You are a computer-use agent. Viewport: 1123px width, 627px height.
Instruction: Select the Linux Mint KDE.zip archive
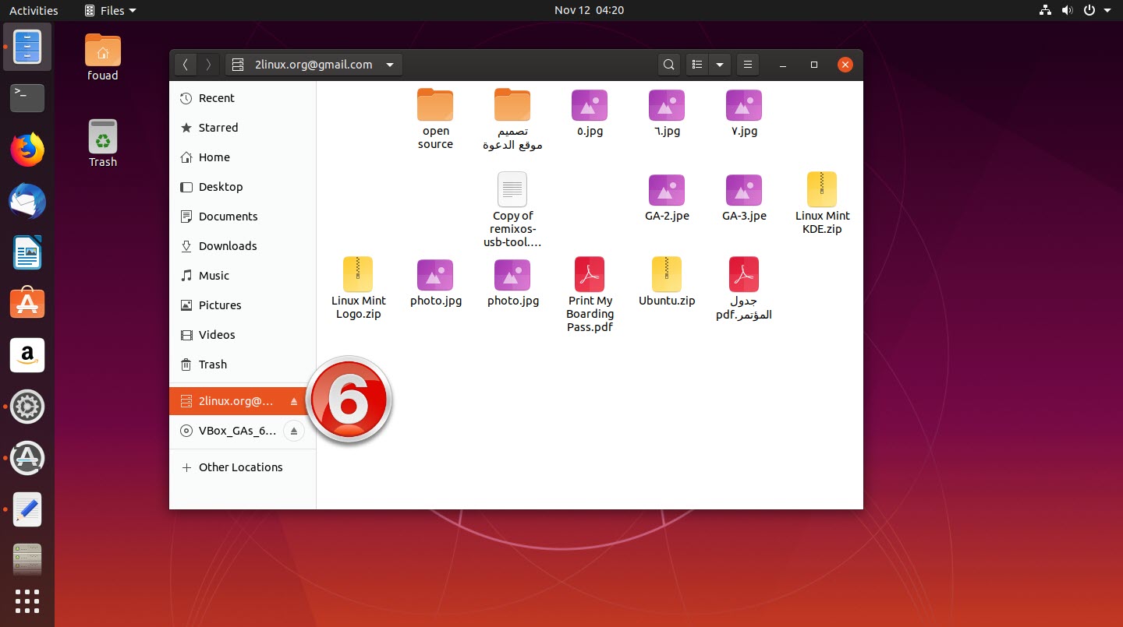click(822, 203)
